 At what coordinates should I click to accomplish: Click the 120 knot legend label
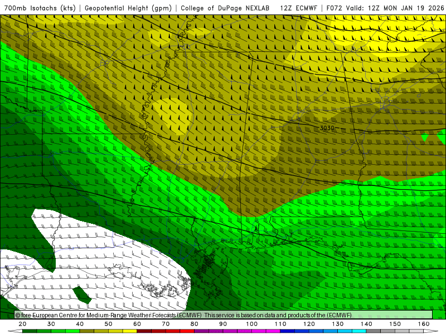(309, 324)
